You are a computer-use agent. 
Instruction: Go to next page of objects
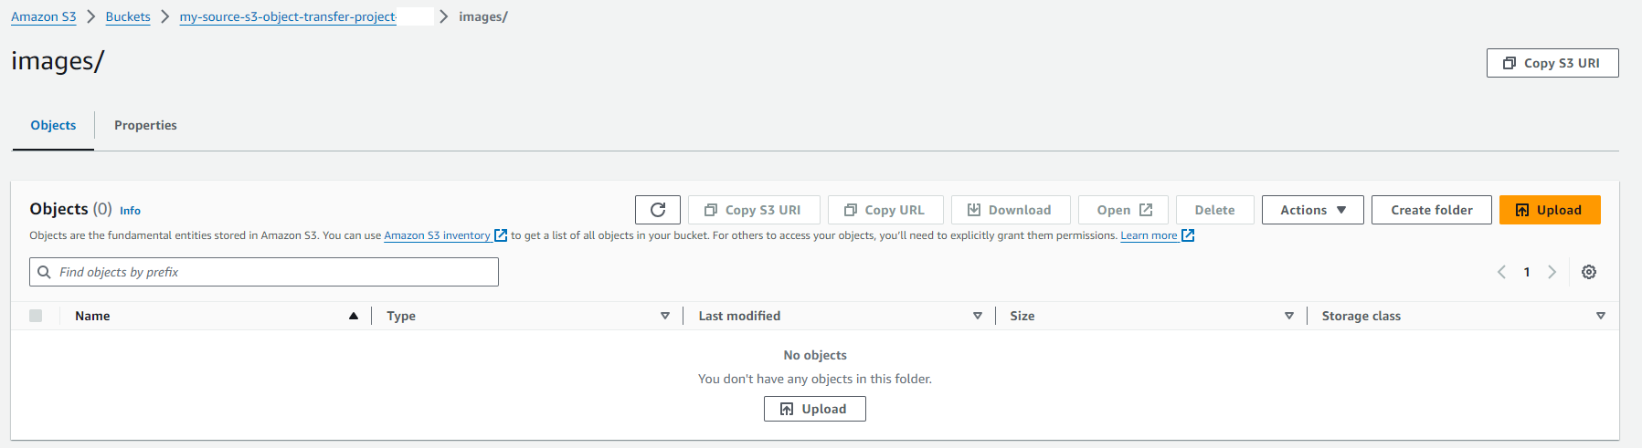coord(1552,272)
